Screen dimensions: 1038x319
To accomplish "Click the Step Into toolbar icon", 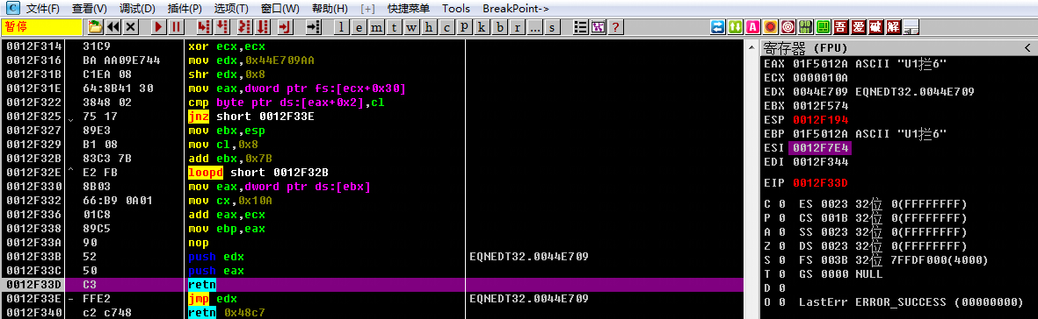I will 203,27.
